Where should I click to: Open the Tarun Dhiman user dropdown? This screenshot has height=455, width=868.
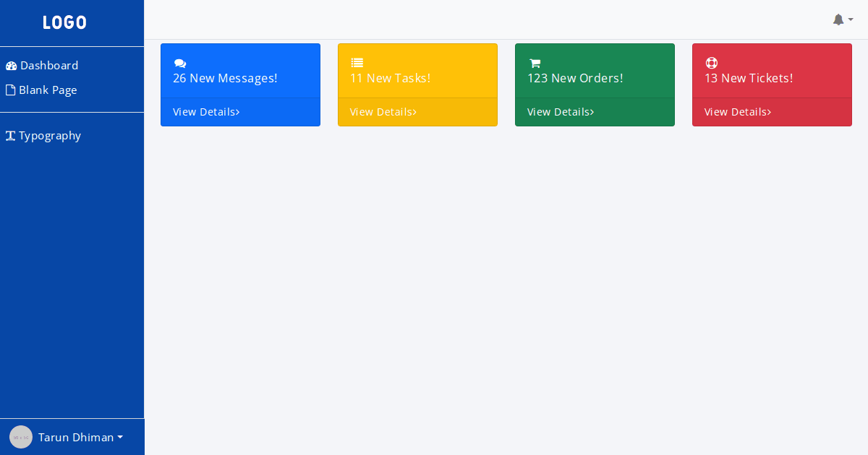point(76,437)
